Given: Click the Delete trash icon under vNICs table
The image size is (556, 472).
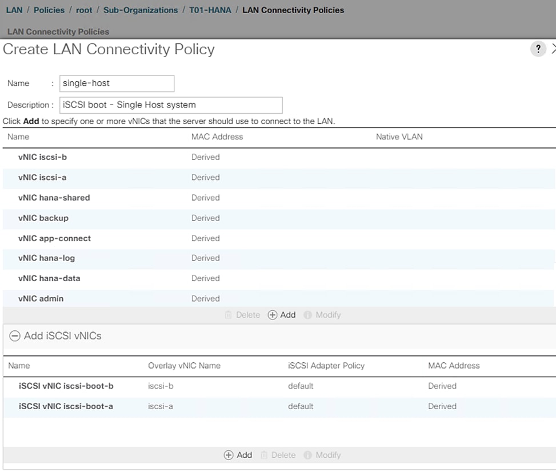Looking at the screenshot, I should pyautogui.click(x=229, y=315).
